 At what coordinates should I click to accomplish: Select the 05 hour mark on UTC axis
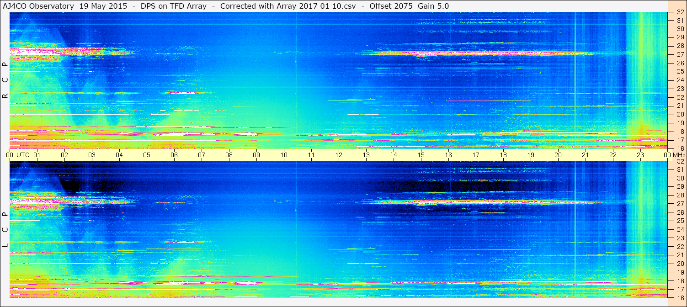(x=147, y=155)
